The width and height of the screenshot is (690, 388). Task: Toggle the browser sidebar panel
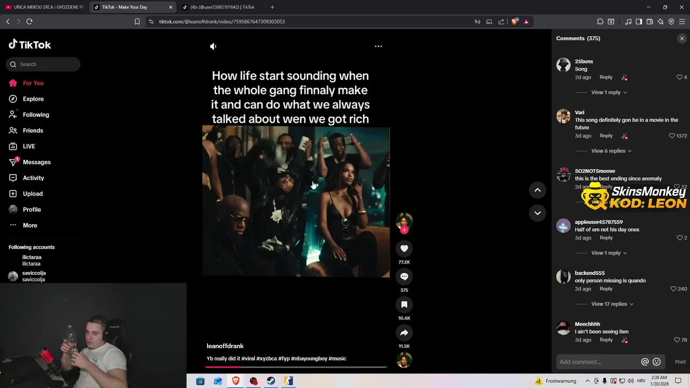(x=639, y=22)
